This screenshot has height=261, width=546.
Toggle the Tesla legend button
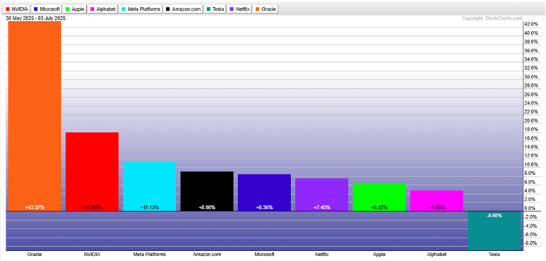tap(215, 9)
